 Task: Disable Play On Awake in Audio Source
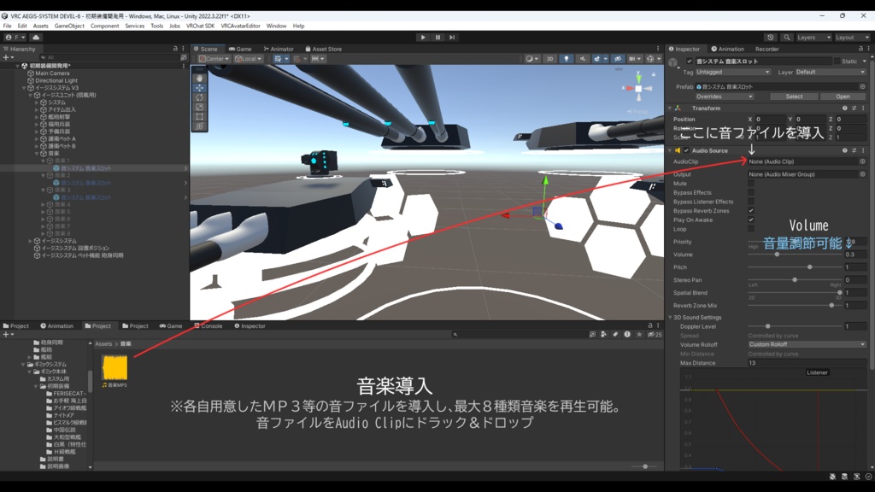click(750, 220)
